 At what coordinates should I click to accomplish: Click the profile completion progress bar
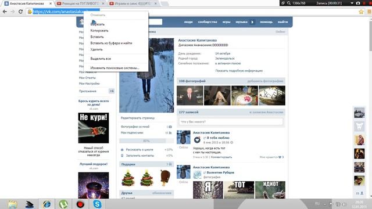point(146,140)
